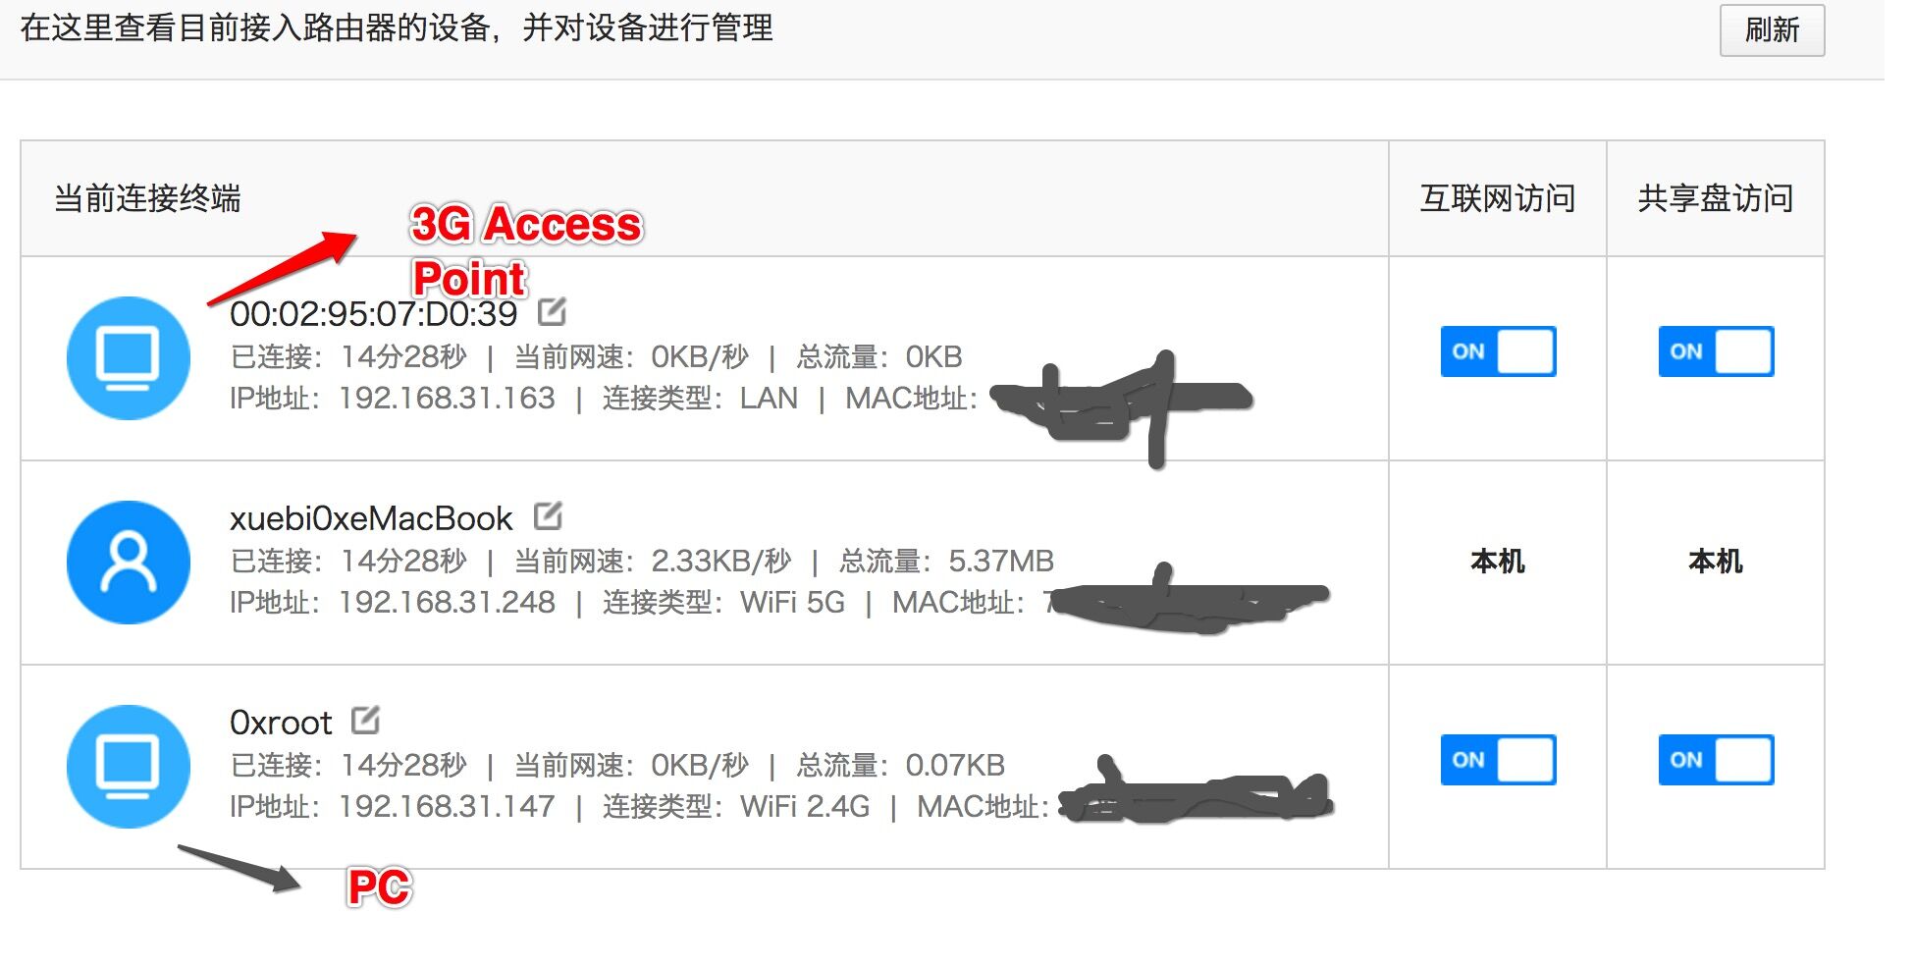This screenshot has height=968, width=1914.
Task: Click the device name 00:02:95:07:D0:39
Action: pyautogui.click(x=373, y=314)
